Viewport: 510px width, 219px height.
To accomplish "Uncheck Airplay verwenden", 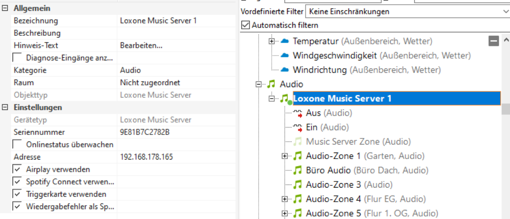I will point(17,169).
